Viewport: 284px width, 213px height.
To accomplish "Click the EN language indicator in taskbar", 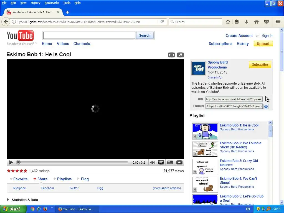I will tap(248, 209).
